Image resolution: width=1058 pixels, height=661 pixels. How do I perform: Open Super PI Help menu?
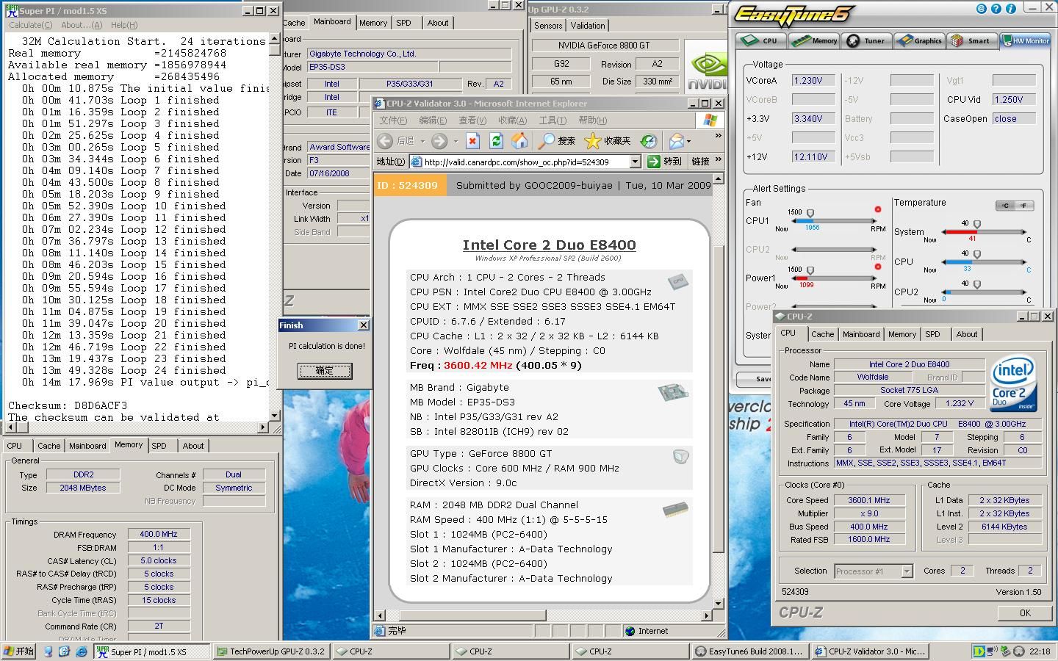click(123, 25)
